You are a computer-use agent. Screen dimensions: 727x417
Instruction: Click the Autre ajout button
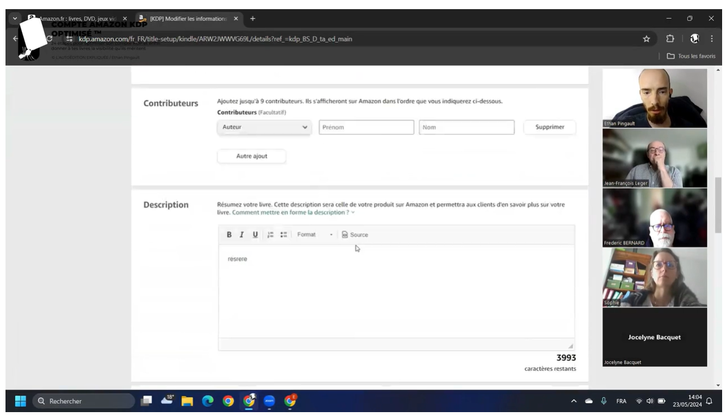(x=251, y=156)
